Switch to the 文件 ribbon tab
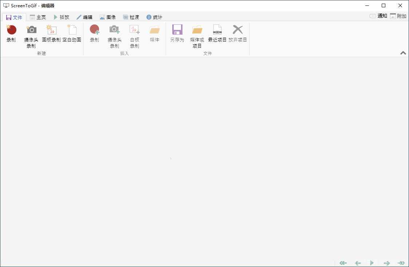 pos(14,17)
